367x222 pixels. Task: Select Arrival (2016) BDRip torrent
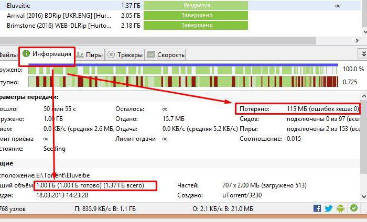coord(180,15)
